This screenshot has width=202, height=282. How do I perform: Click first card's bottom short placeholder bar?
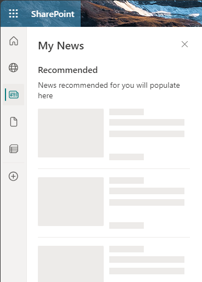point(126,157)
